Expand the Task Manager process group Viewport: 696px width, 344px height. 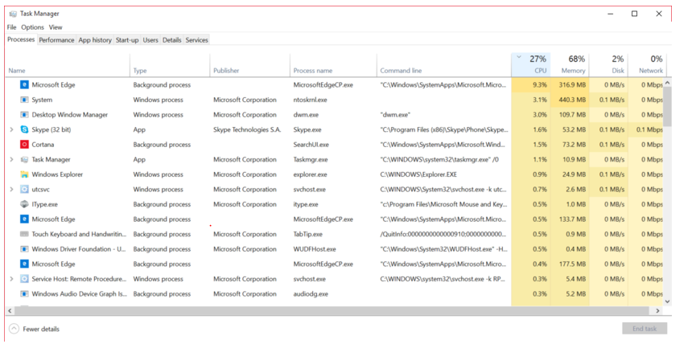[11, 160]
